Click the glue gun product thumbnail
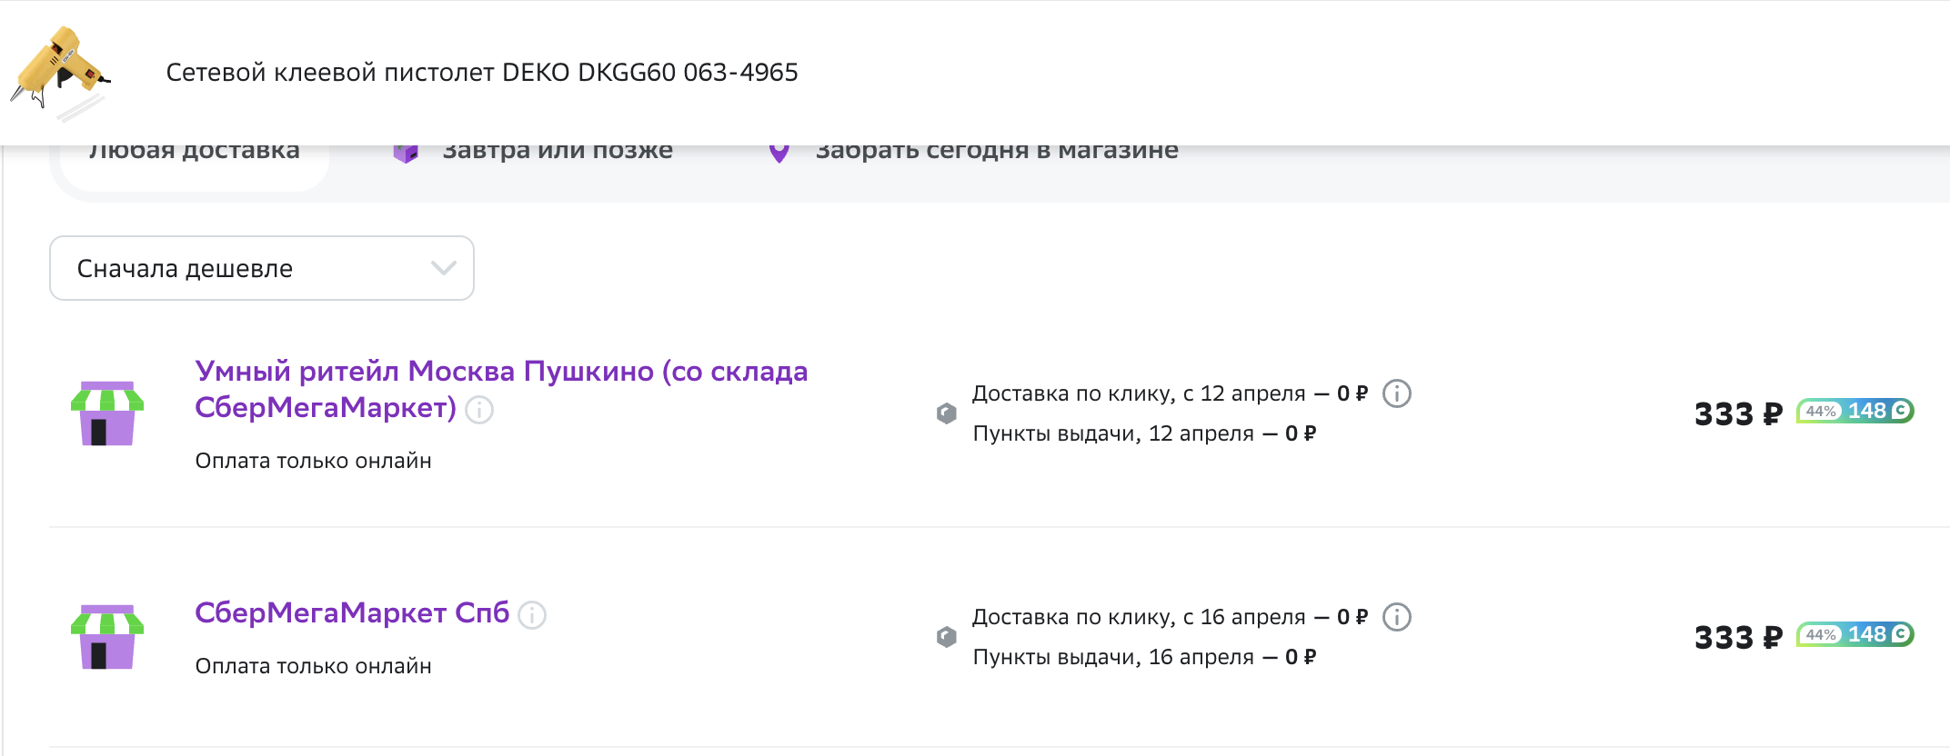 point(60,73)
